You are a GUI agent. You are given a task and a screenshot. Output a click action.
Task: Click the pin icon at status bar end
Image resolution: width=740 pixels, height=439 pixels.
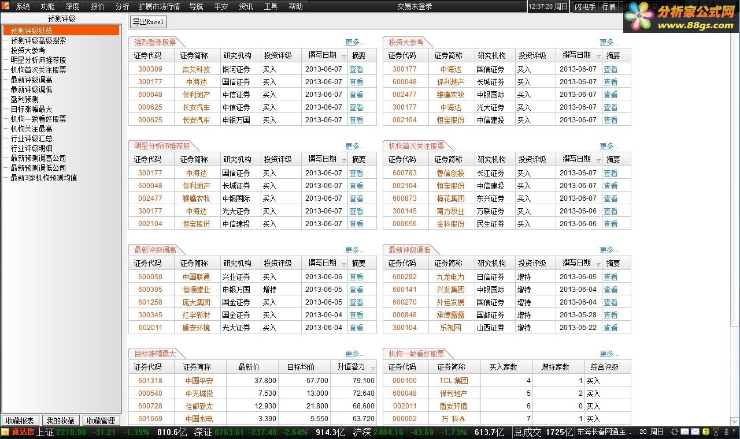[734, 432]
